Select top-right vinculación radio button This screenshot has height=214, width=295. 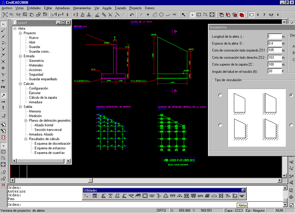(x=292, y=95)
